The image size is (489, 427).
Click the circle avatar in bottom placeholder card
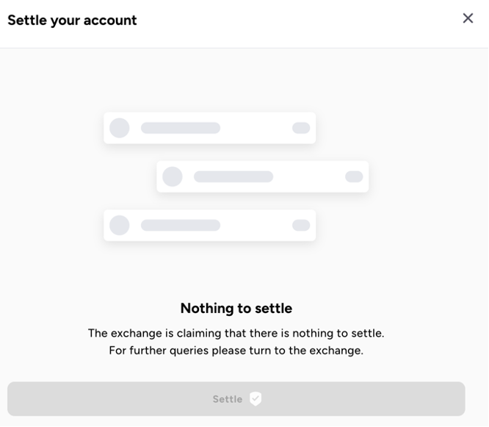[120, 225]
